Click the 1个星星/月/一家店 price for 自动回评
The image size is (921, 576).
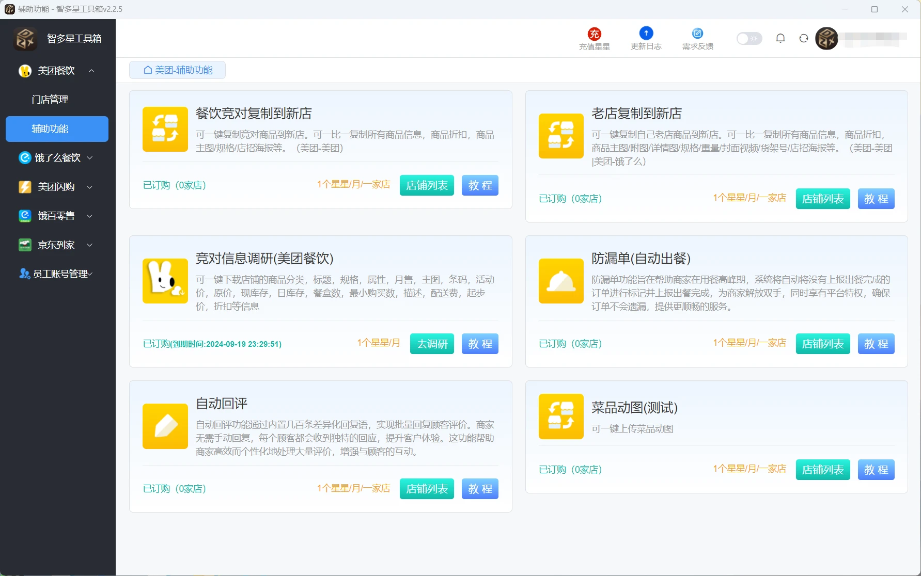pos(354,488)
